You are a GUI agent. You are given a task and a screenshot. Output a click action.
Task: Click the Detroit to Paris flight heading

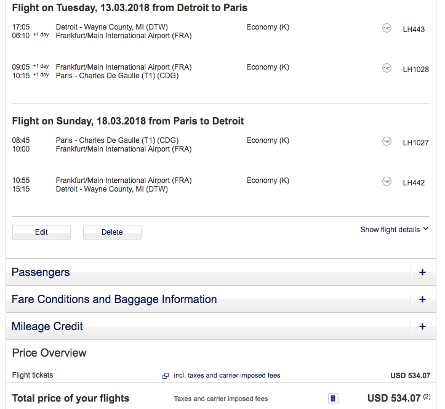coord(130,8)
